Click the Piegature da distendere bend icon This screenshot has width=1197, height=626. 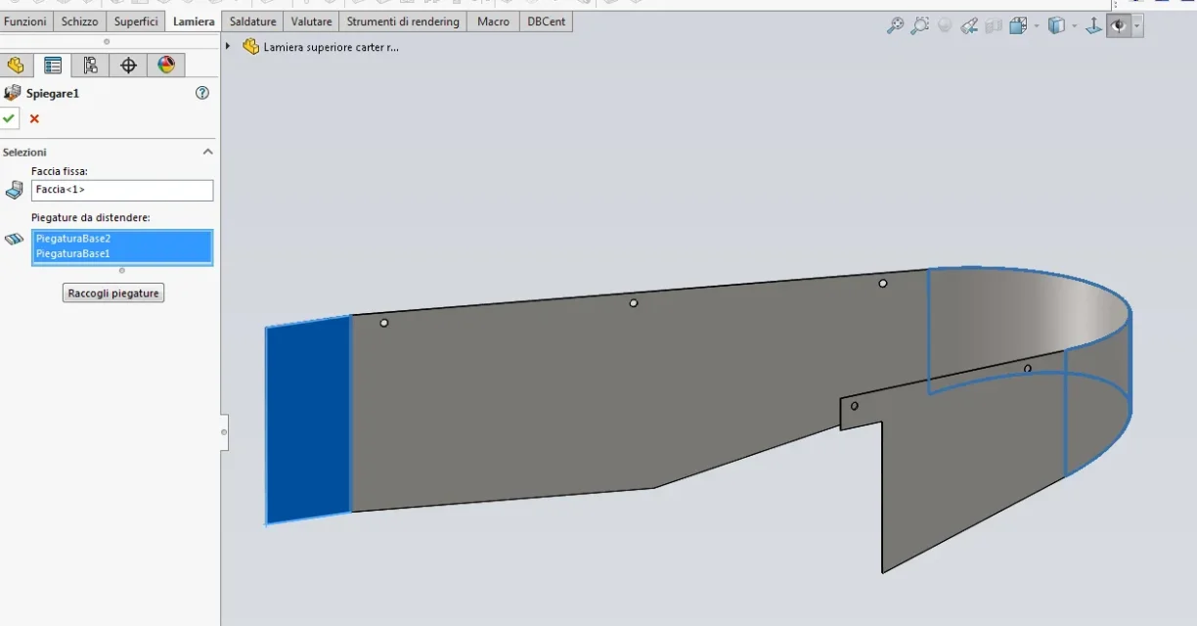14,238
